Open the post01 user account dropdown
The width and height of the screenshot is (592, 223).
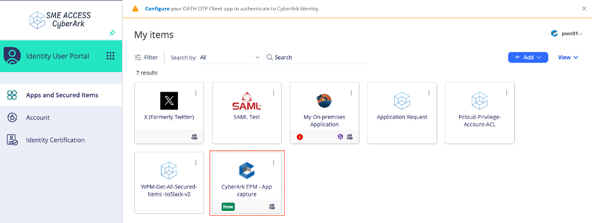(572, 33)
